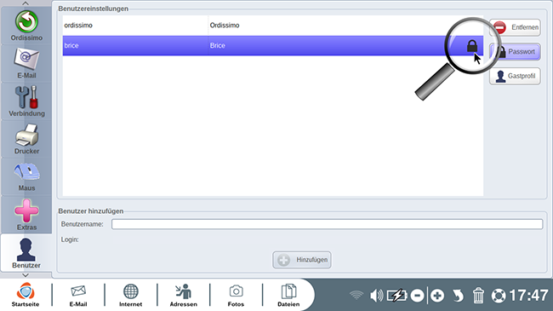Screen dimensions: 553x311
Task: Click the zoom out minus icon
Action: coord(417,295)
